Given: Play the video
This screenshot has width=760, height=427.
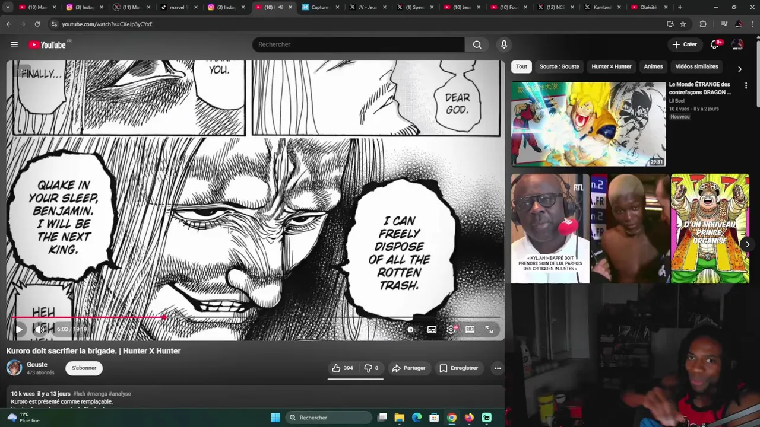Looking at the screenshot, I should point(19,329).
